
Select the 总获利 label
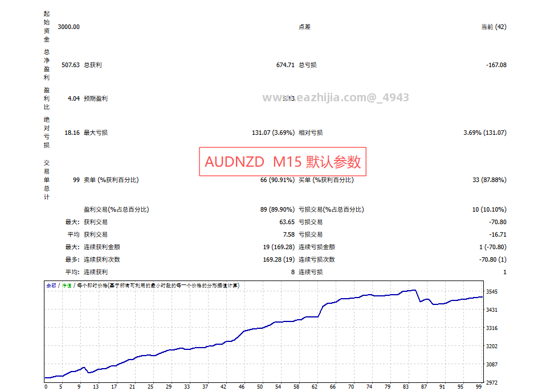(x=93, y=65)
